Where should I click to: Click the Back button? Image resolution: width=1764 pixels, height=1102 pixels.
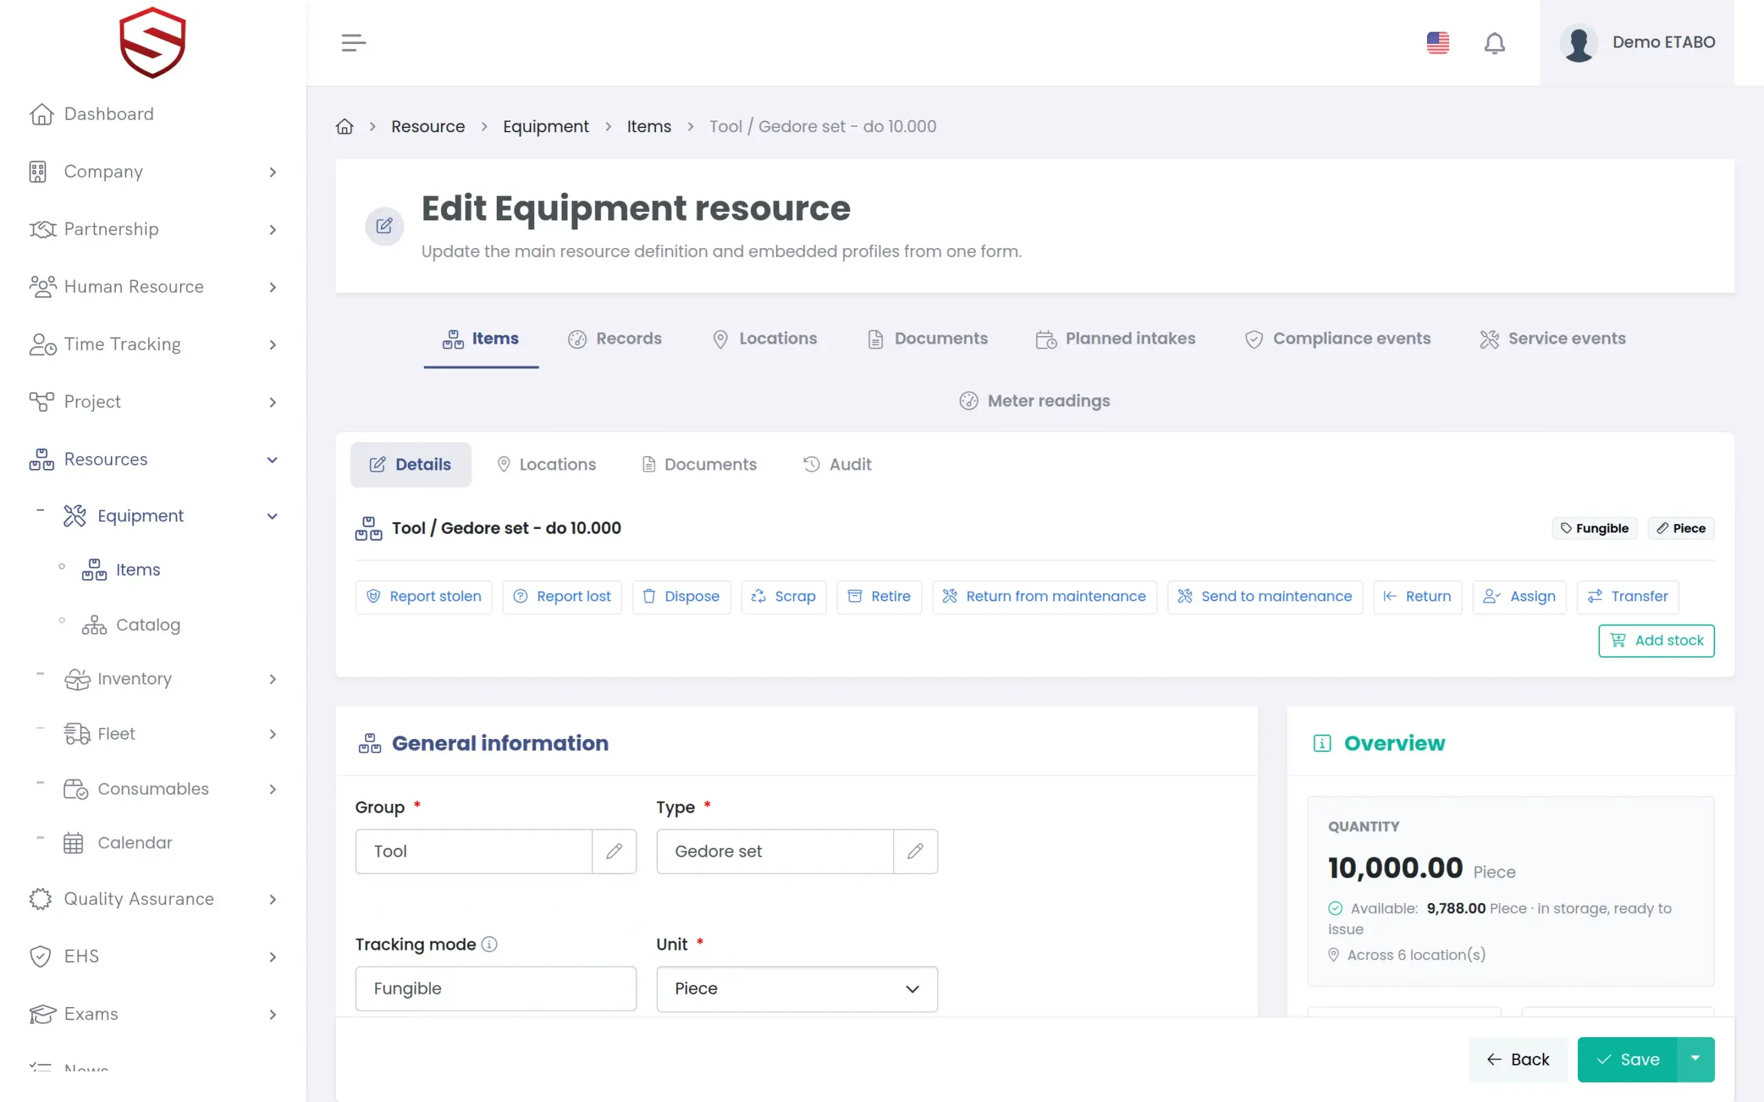point(1517,1059)
